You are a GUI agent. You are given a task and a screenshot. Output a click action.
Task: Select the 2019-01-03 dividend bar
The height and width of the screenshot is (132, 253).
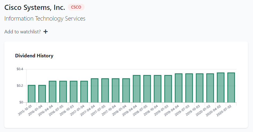pyautogui.click(x=168, y=89)
